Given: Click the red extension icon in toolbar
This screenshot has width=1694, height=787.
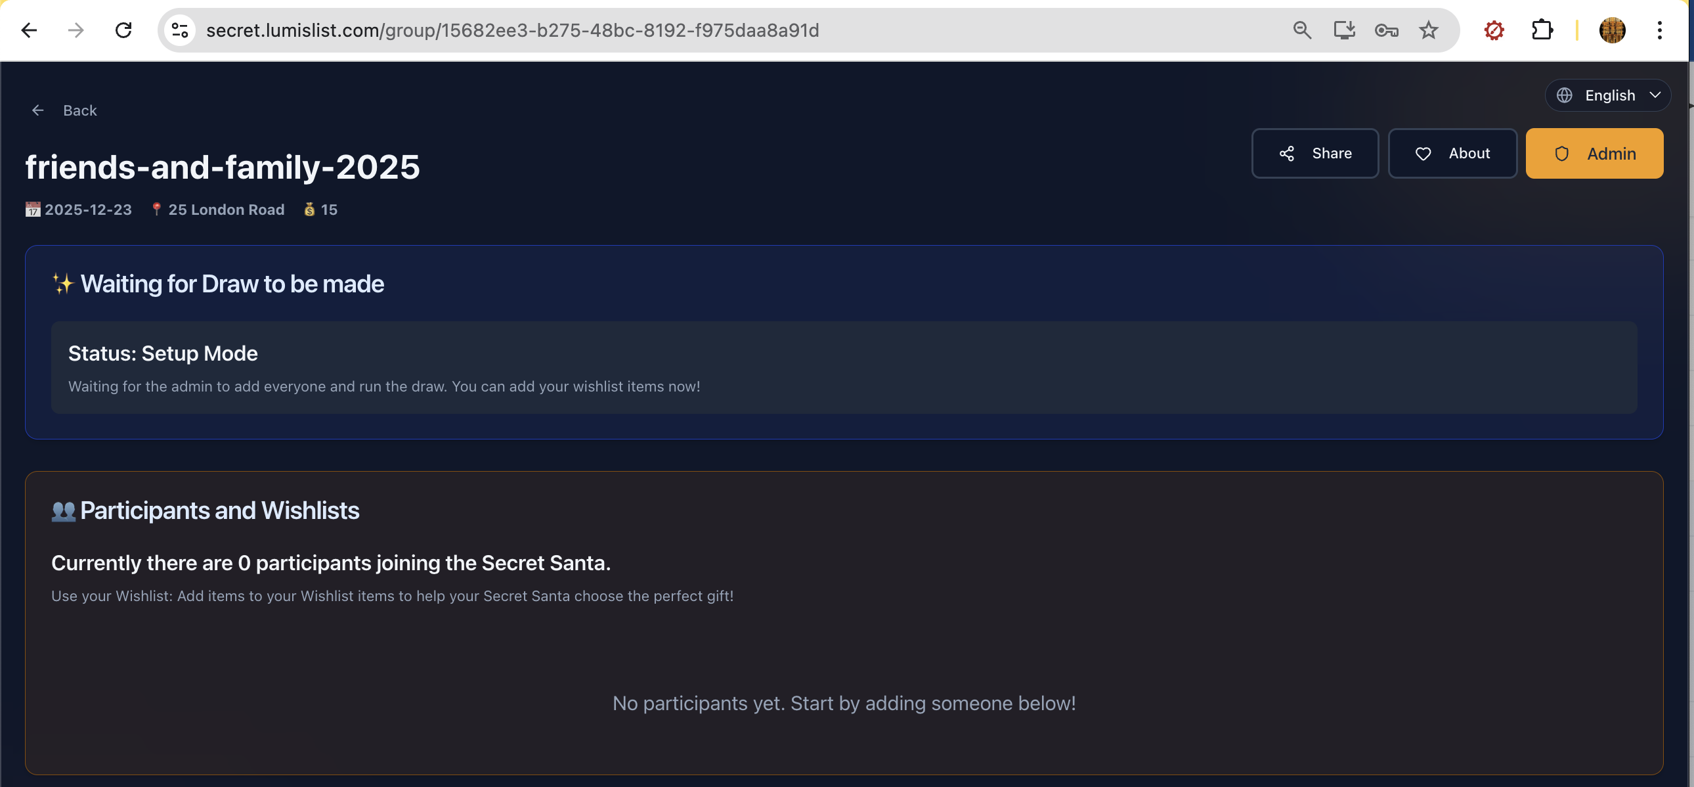Looking at the screenshot, I should (1494, 30).
